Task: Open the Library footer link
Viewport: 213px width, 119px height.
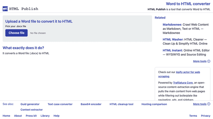Action: [x=45, y=116]
